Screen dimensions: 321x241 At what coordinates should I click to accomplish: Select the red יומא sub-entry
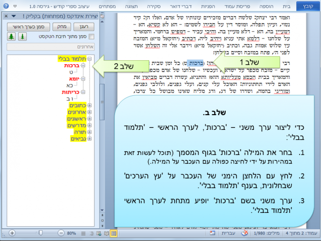[x=74, y=79]
